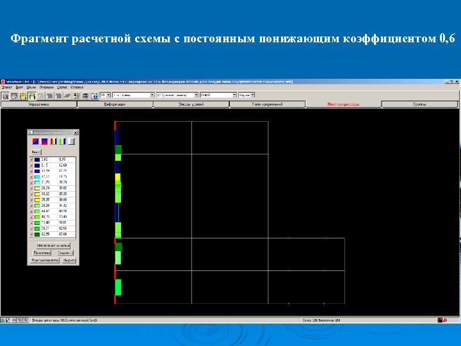Image resolution: width=461 pixels, height=346 pixels.
Task: Click the dark table-shaped frame icon in the toolbar
Action: (x=85, y=95)
